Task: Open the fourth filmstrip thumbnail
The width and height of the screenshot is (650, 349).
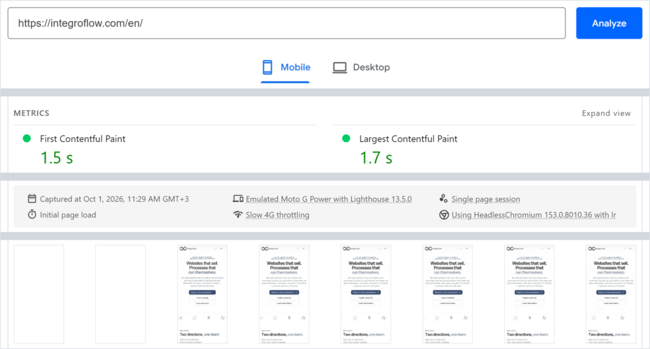Action: point(284,294)
